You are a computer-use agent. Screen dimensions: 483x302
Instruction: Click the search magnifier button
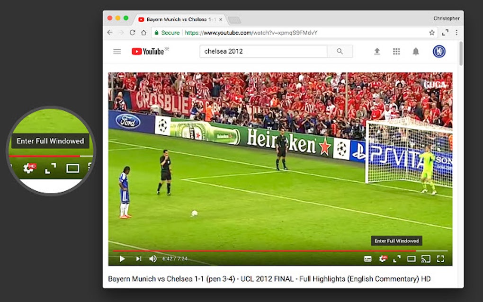(x=340, y=51)
